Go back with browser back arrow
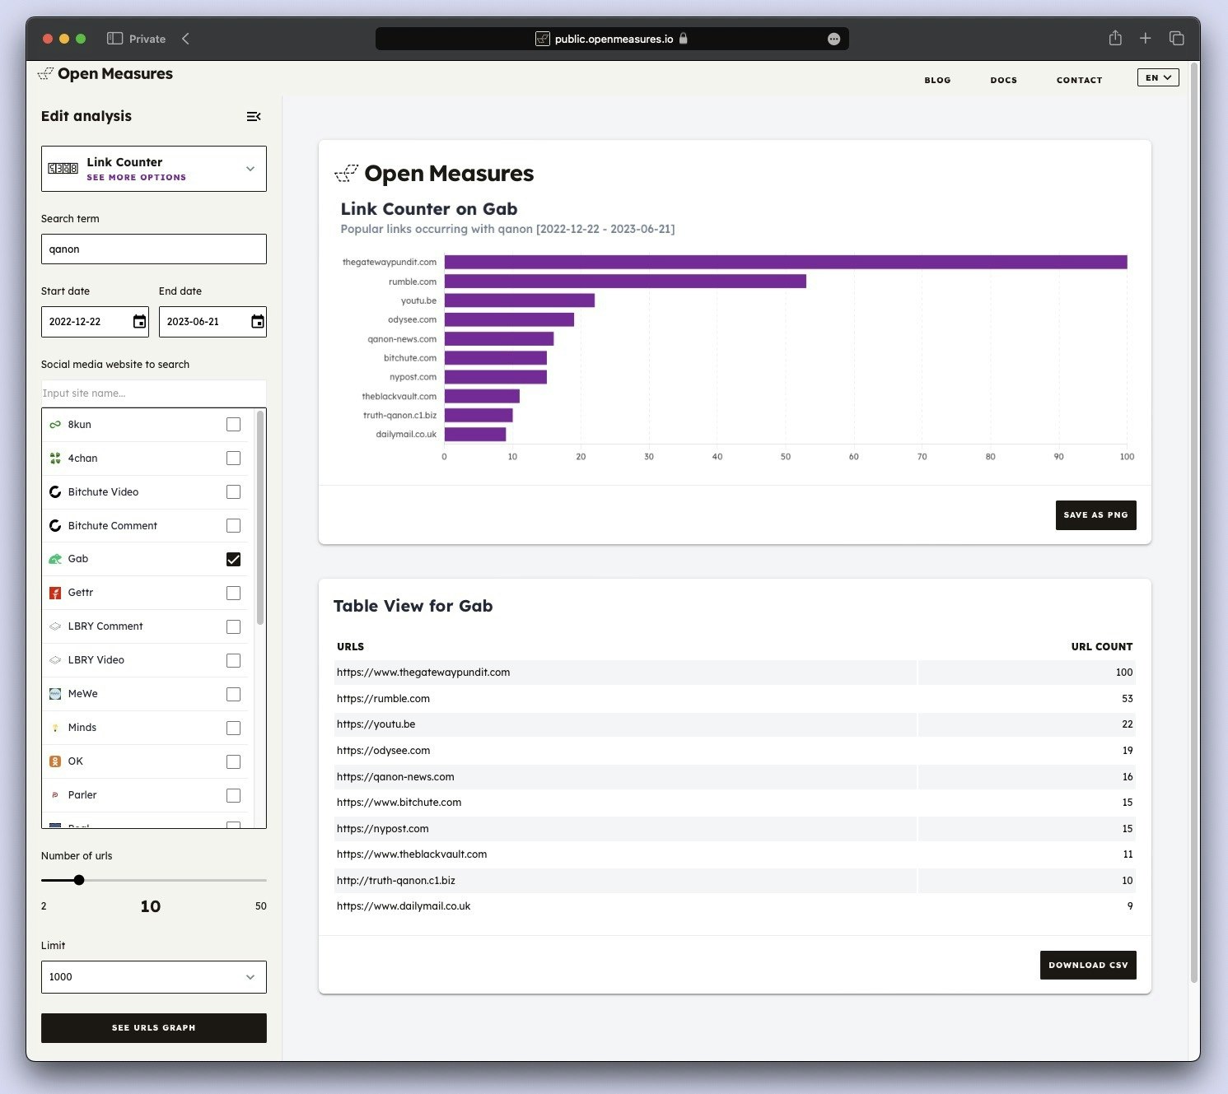The image size is (1228, 1094). 185,39
